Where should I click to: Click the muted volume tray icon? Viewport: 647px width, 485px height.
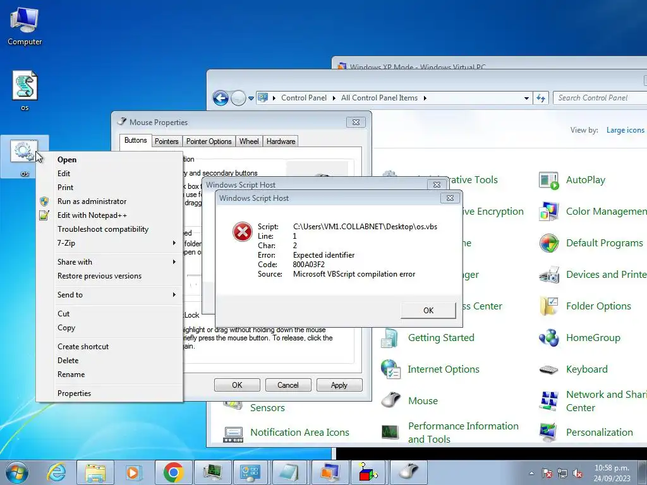pyautogui.click(x=577, y=474)
